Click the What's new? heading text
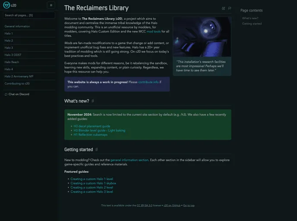 77,101
